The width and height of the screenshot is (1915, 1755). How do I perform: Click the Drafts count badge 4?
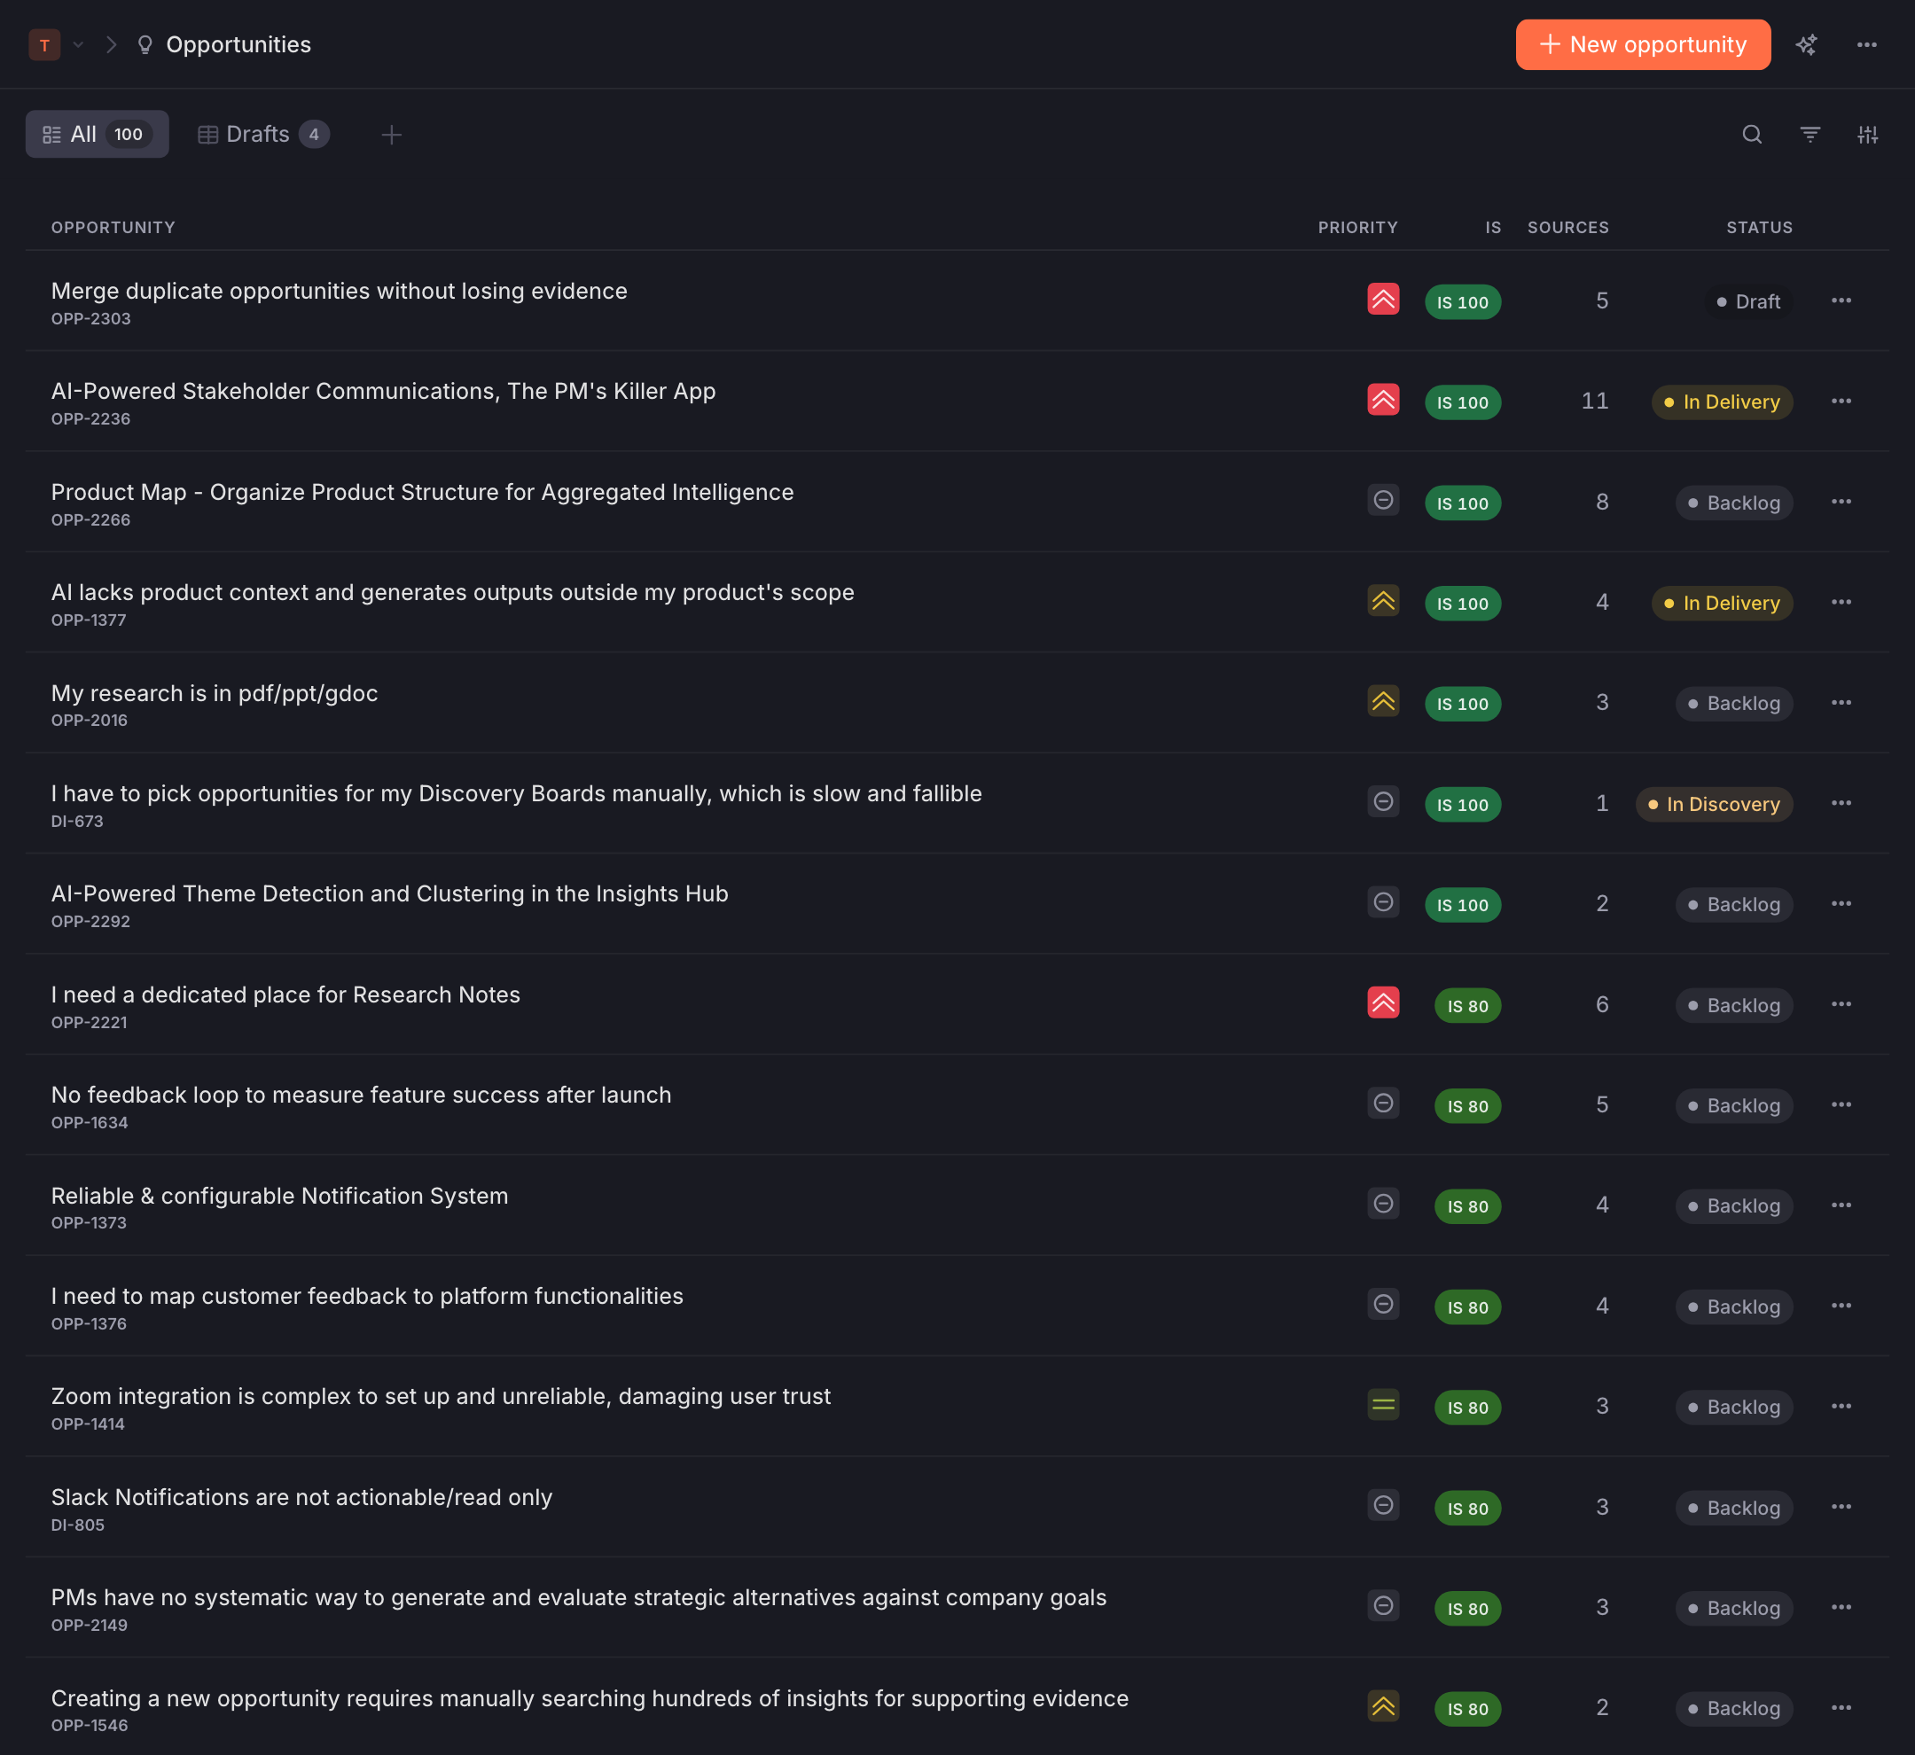point(315,134)
